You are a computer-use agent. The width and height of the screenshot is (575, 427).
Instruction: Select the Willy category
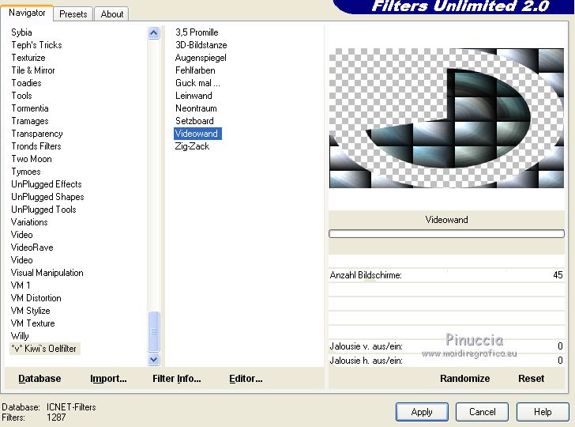coord(20,336)
